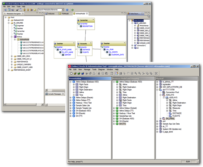Click the Accounts box header icon in diagram
Screen dimensions: 203x167
click(x=78, y=44)
